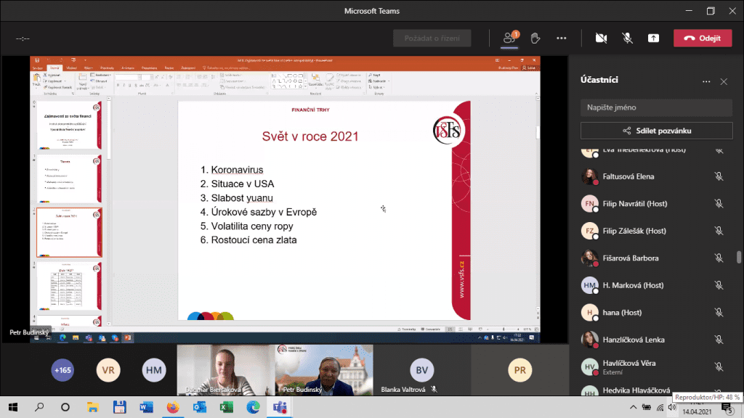Open Microsoft Teams from taskbar

tap(280, 407)
